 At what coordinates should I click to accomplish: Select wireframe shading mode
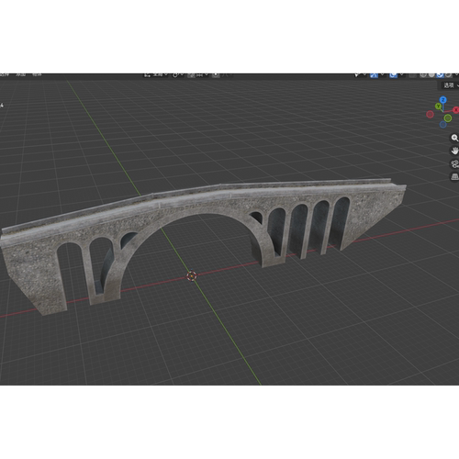[x=423, y=75]
